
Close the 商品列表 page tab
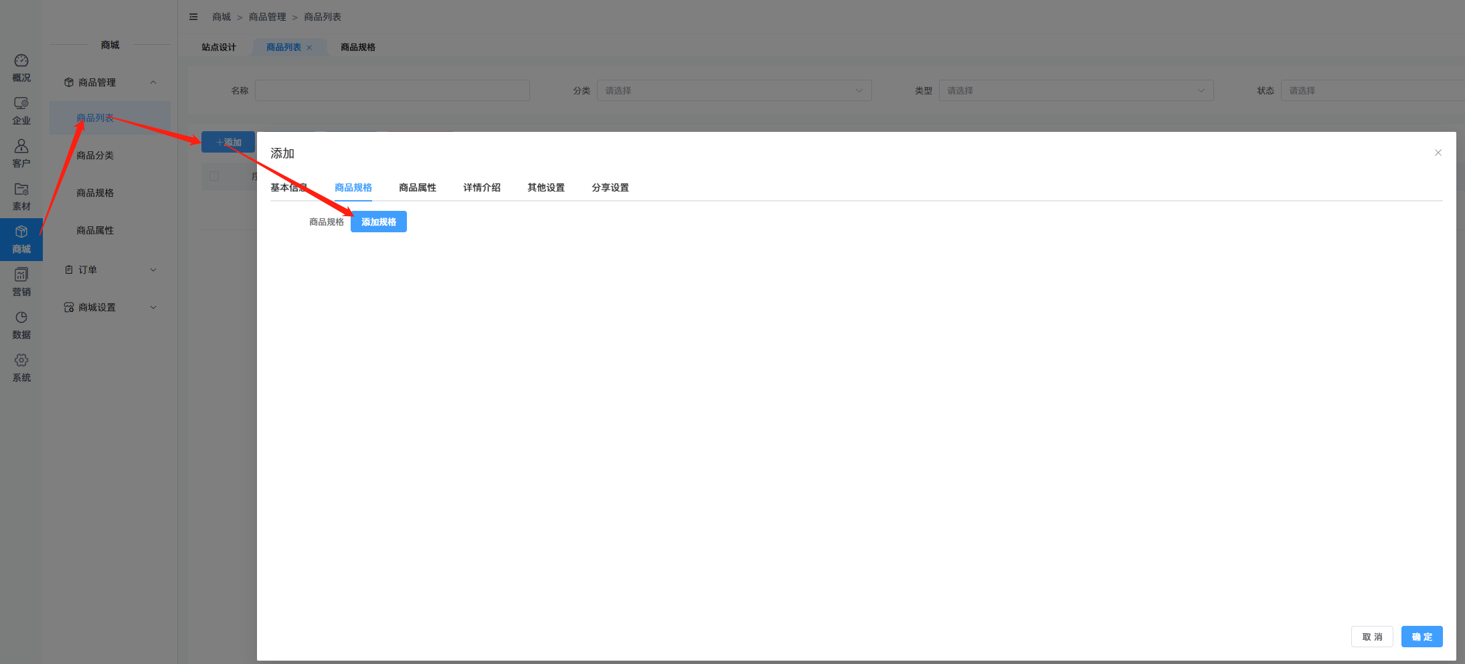click(x=309, y=48)
